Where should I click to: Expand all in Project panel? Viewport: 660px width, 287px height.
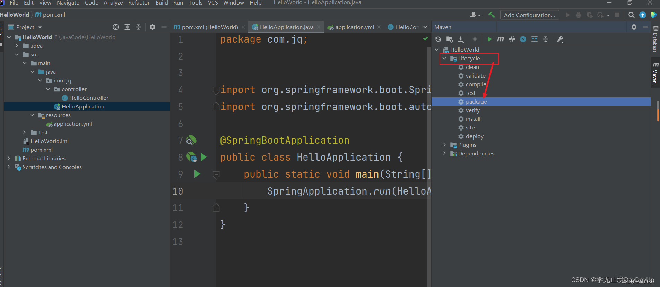point(127,27)
